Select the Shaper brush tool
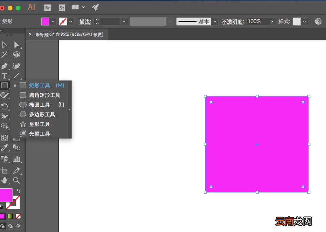Viewport: 326px width, 232px height. [x=5, y=95]
